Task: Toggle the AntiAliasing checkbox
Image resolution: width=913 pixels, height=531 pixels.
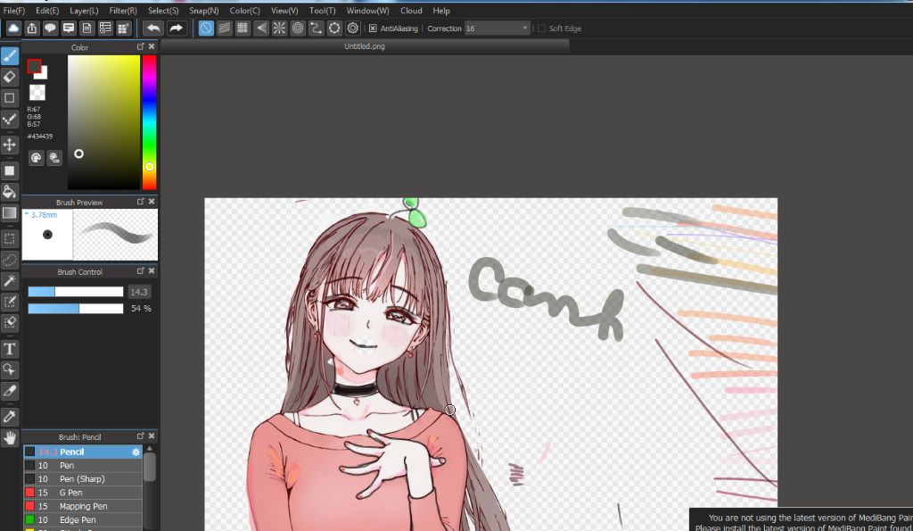Action: [374, 28]
